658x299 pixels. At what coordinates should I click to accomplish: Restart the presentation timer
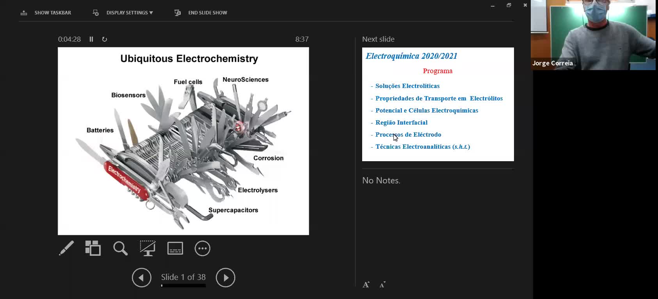click(105, 39)
